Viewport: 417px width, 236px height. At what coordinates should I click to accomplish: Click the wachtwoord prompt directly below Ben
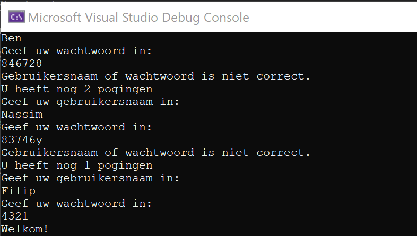coord(76,51)
